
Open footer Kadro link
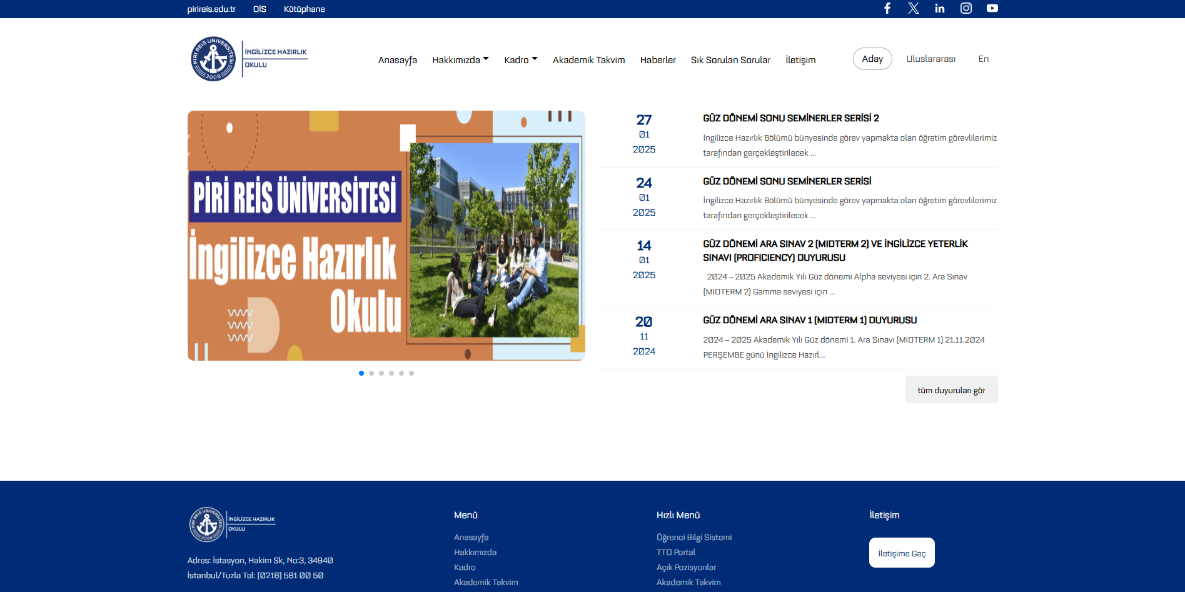[465, 568]
